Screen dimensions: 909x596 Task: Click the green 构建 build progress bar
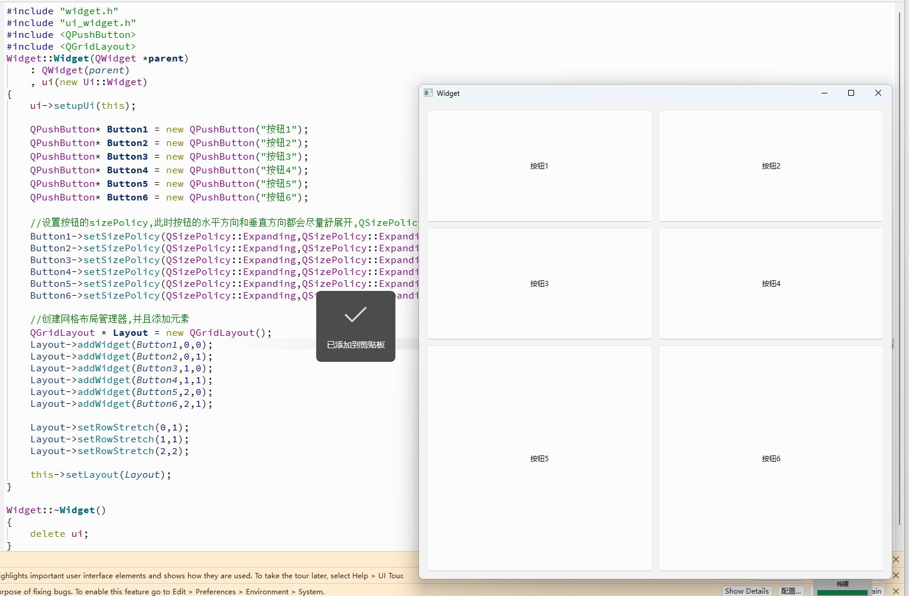coord(842,592)
